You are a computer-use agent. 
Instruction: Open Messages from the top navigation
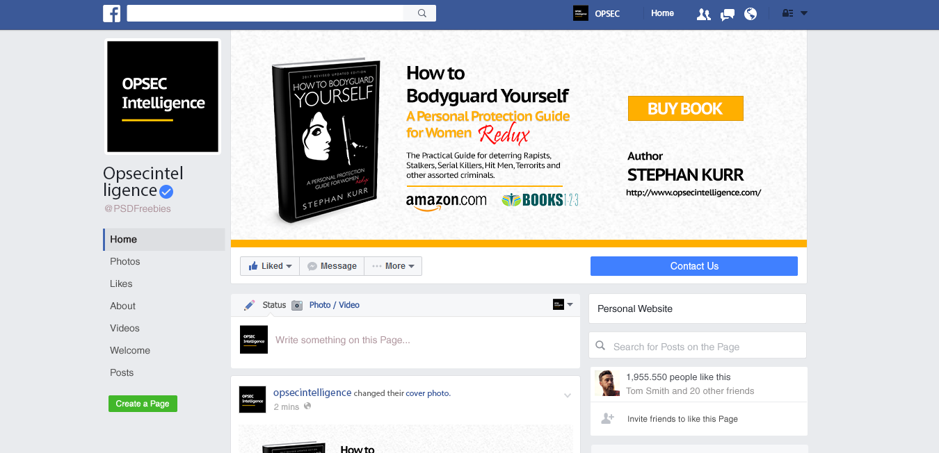(727, 13)
